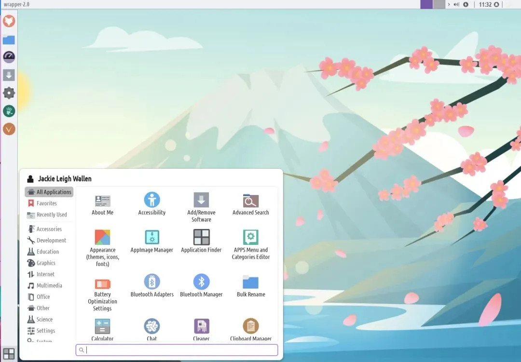Toggle the applications menu grid button
The image size is (521, 362).
(9, 354)
